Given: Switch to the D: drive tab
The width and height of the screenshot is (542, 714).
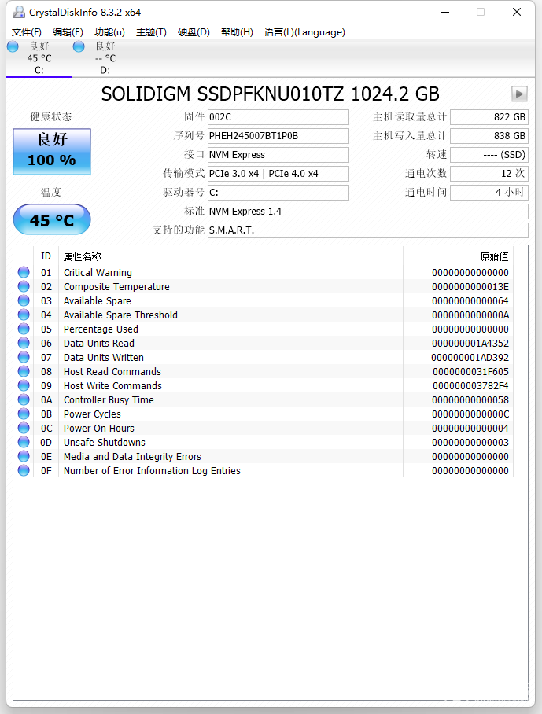Looking at the screenshot, I should point(105,58).
